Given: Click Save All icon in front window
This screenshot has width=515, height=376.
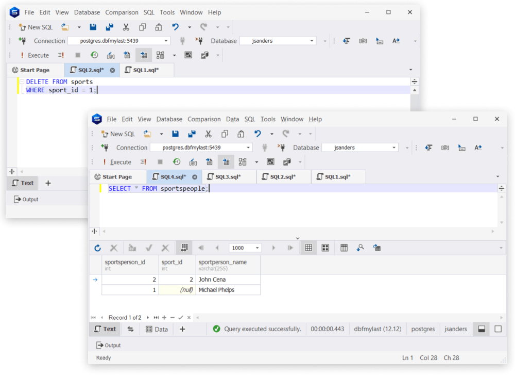Looking at the screenshot, I should [192, 134].
